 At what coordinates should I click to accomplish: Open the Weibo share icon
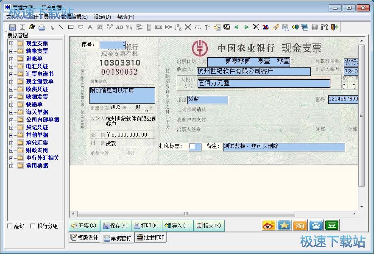point(269,225)
